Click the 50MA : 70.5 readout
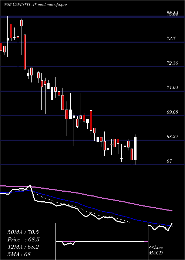 [23, 232]
